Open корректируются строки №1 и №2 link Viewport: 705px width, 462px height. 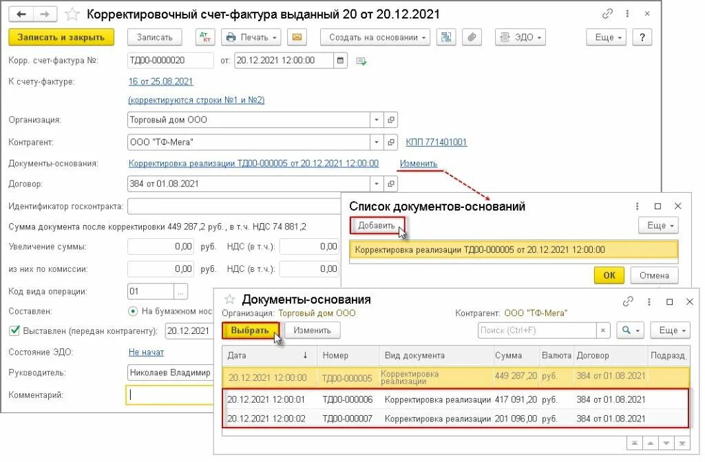tap(196, 100)
